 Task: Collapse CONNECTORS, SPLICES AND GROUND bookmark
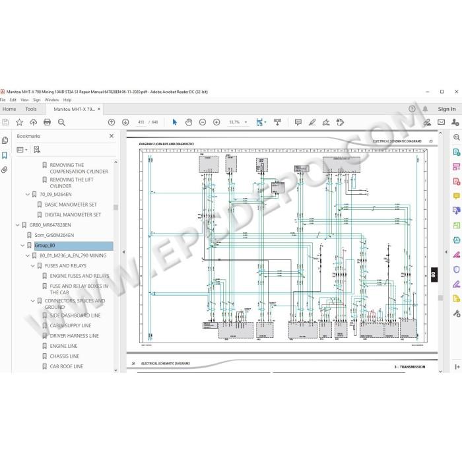33,301
